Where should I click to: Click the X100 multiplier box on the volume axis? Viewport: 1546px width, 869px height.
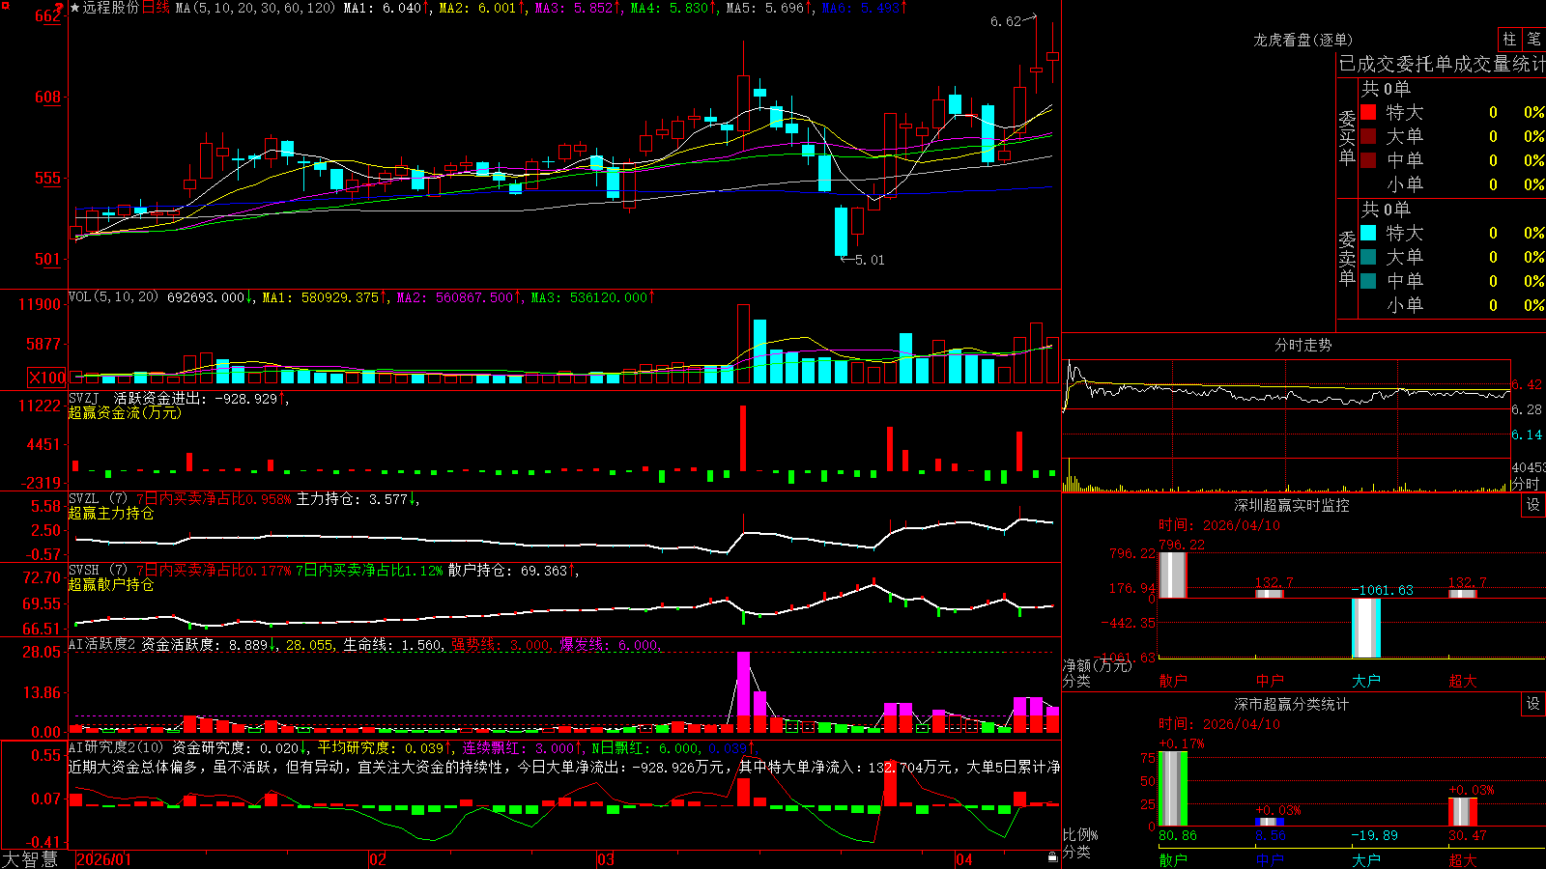[47, 378]
